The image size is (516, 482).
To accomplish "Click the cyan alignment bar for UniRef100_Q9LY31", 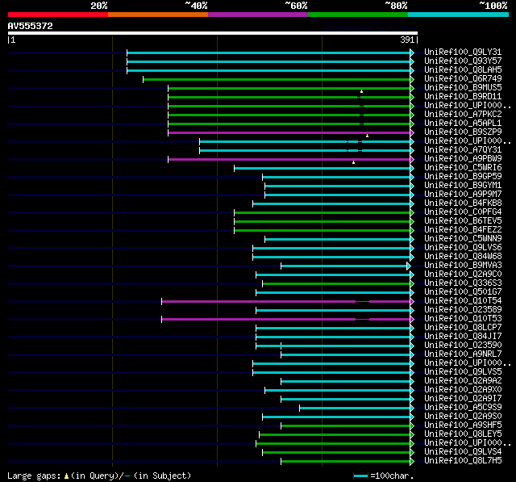I will 268,52.
